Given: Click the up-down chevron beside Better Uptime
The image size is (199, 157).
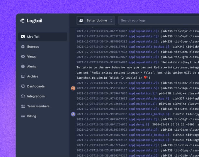Looking at the screenshot, I should (x=111, y=21).
